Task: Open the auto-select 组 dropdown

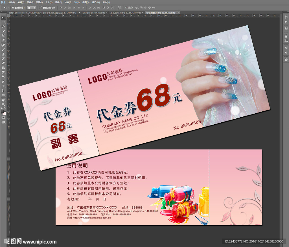Action: pyautogui.click(x=31, y=8)
